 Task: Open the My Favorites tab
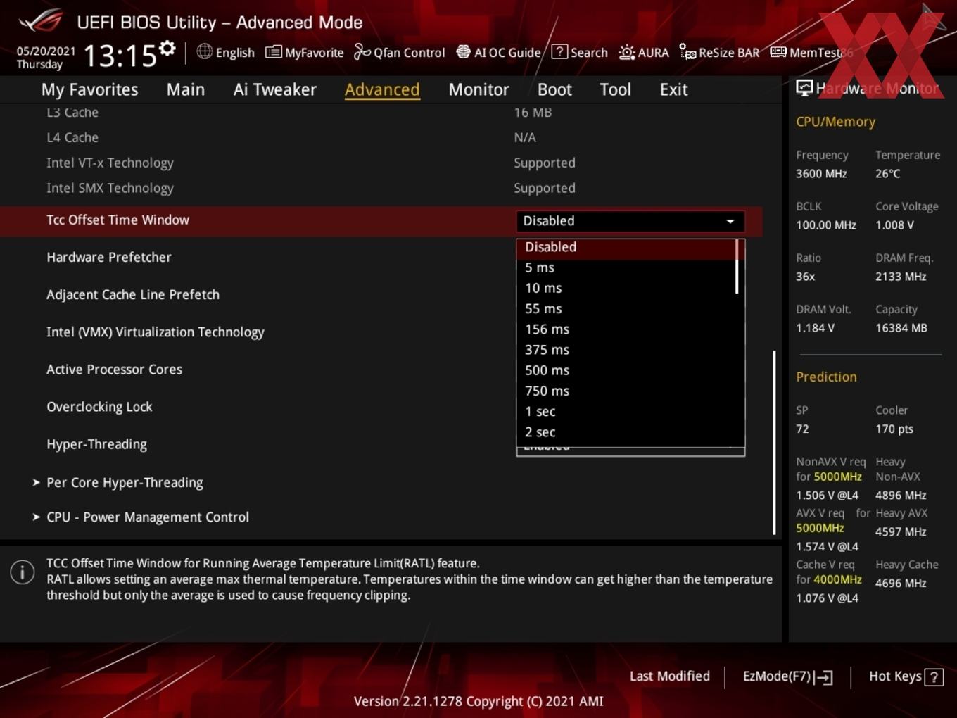click(x=89, y=89)
